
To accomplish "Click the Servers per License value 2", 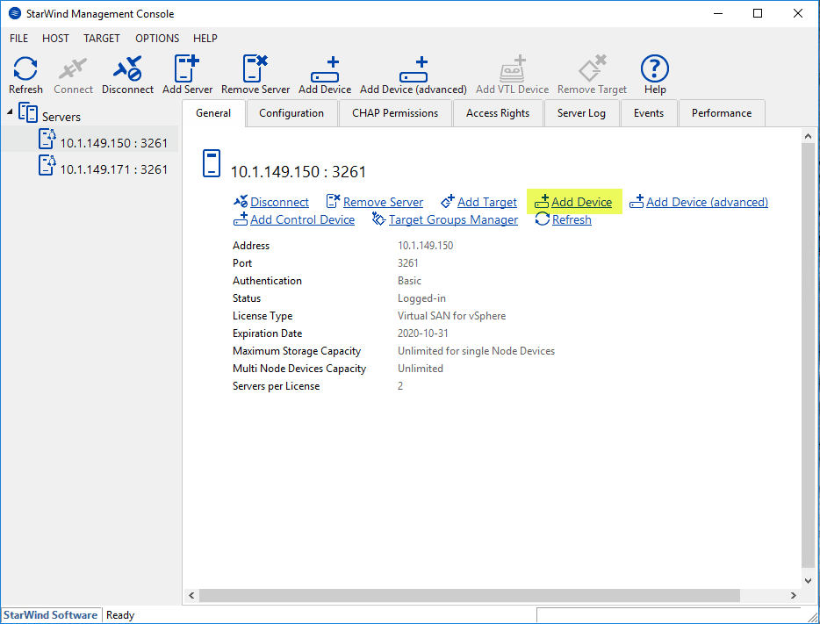I will (400, 386).
